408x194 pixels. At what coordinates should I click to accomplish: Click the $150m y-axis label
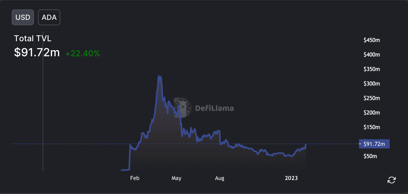coord(372,127)
